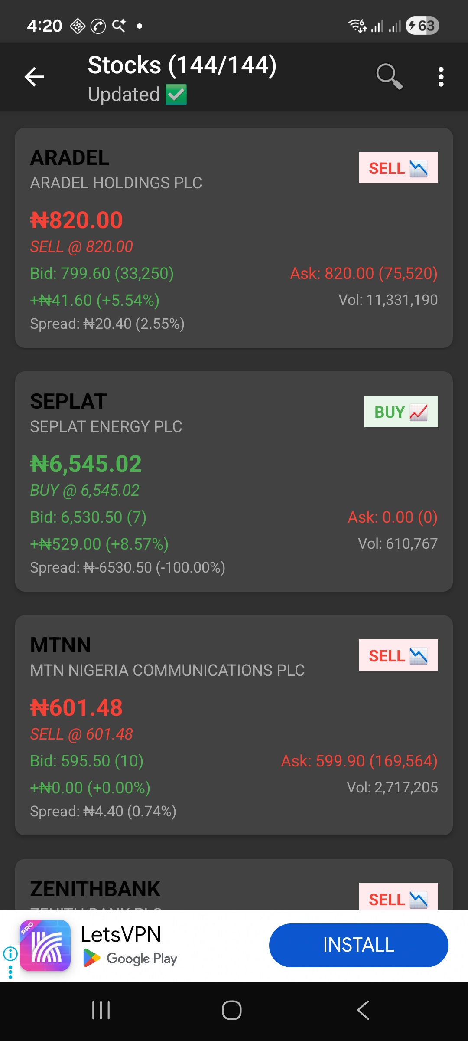468x1041 pixels.
Task: Tap ZENITHBANK's SELL signal badge
Action: 398,898
